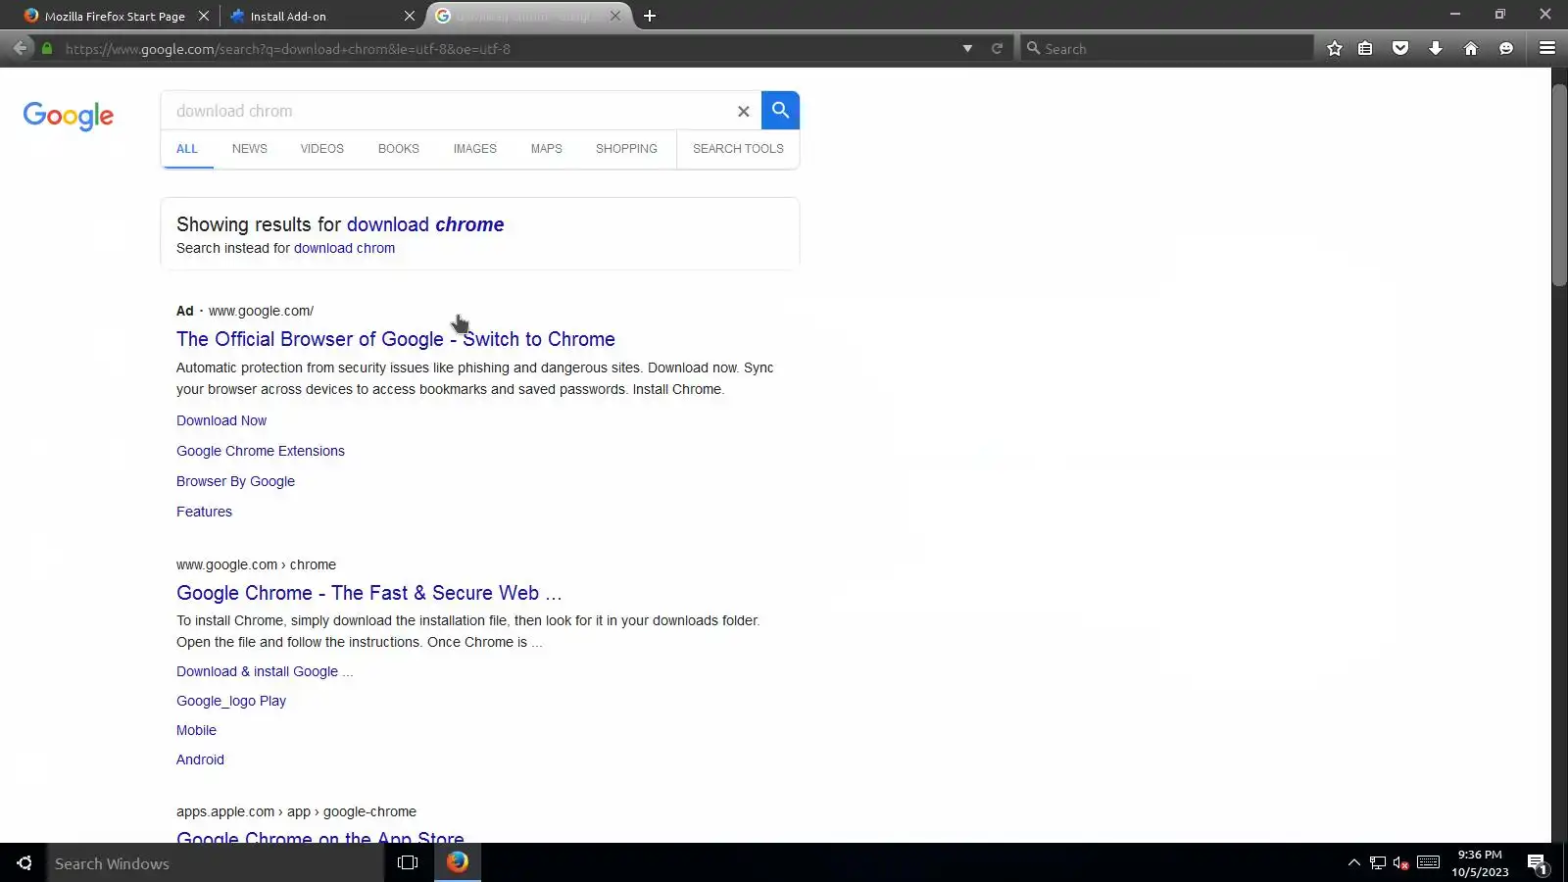This screenshot has width=1568, height=882.
Task: Open SEARCH TOOLS options
Action: point(738,149)
